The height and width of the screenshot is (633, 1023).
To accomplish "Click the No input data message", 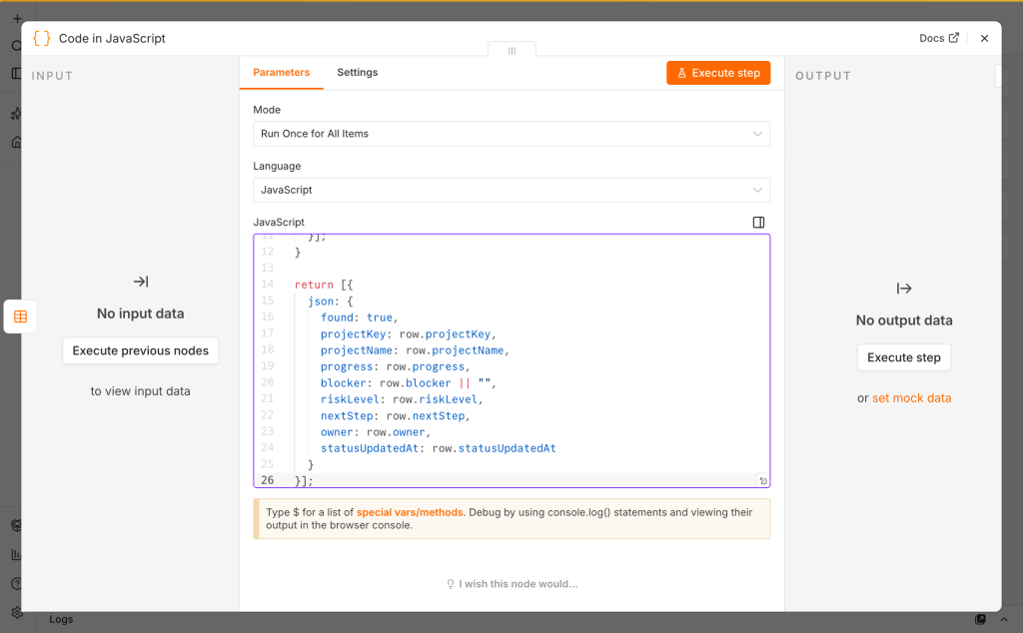I will 140,314.
